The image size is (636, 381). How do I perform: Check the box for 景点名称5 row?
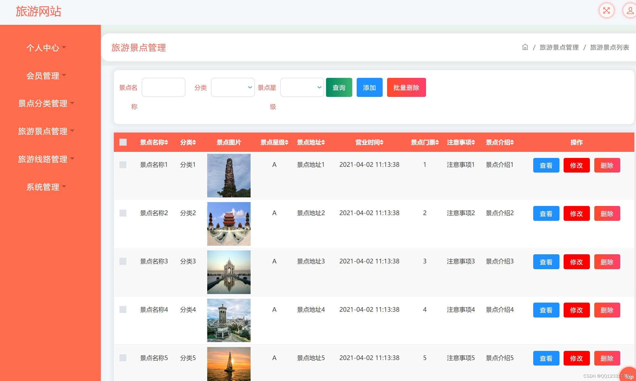click(x=123, y=358)
